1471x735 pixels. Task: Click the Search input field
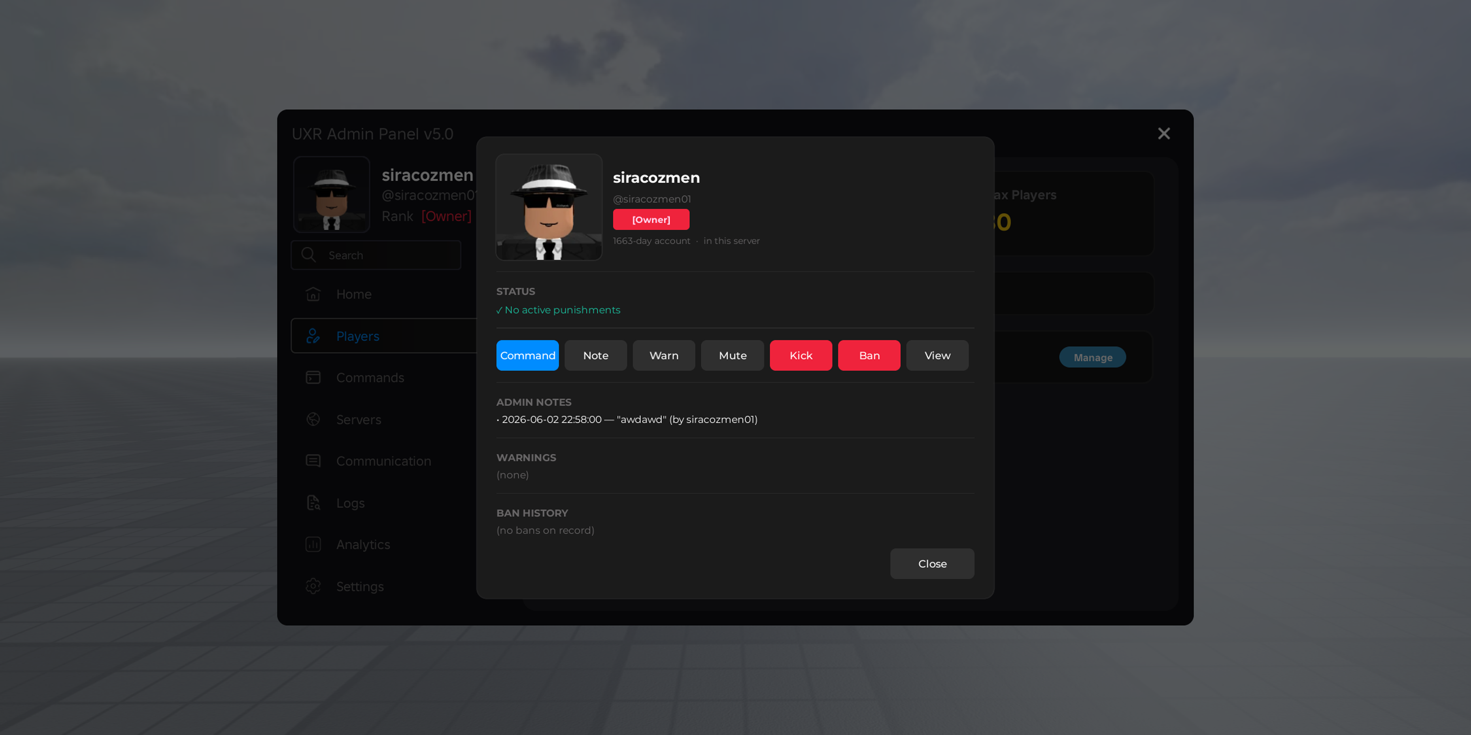pos(376,255)
